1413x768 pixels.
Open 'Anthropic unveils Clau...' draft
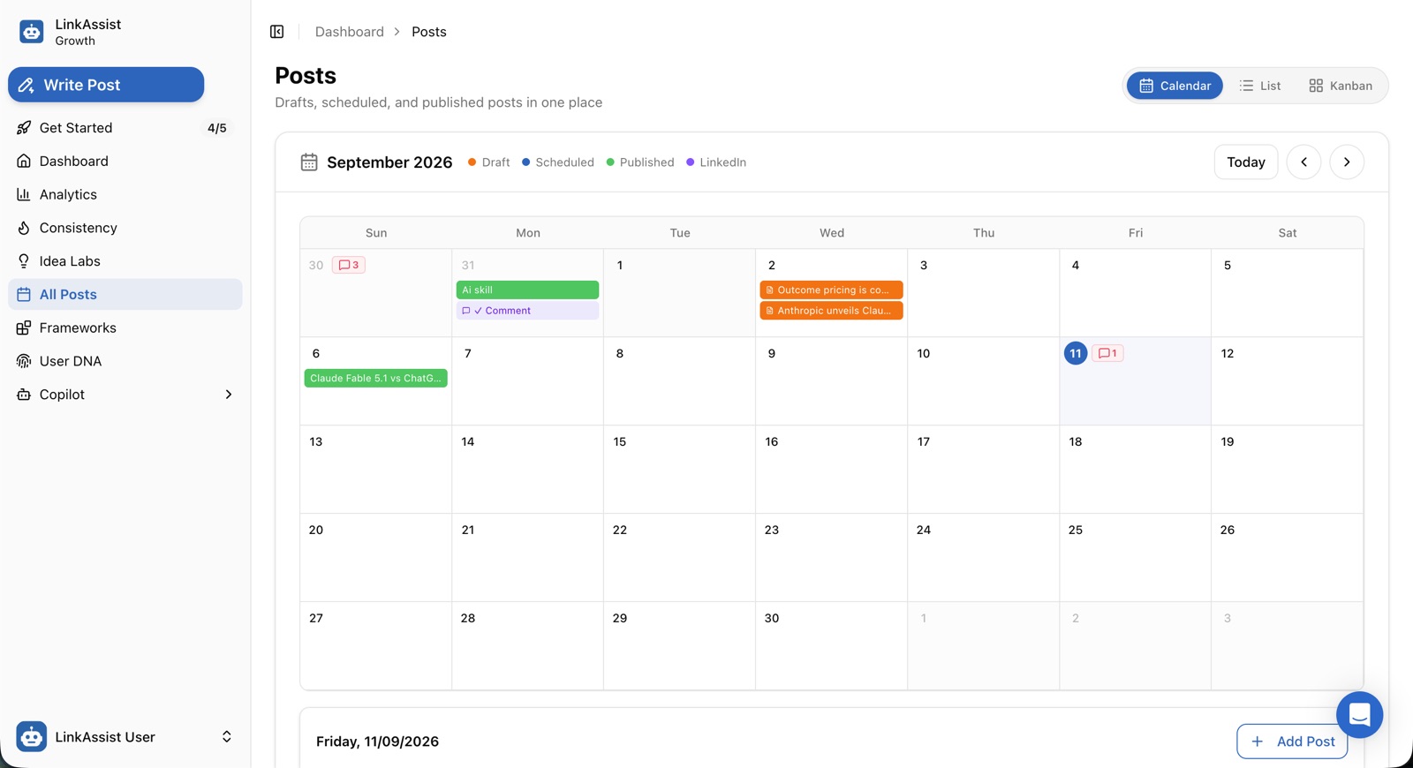coord(831,311)
